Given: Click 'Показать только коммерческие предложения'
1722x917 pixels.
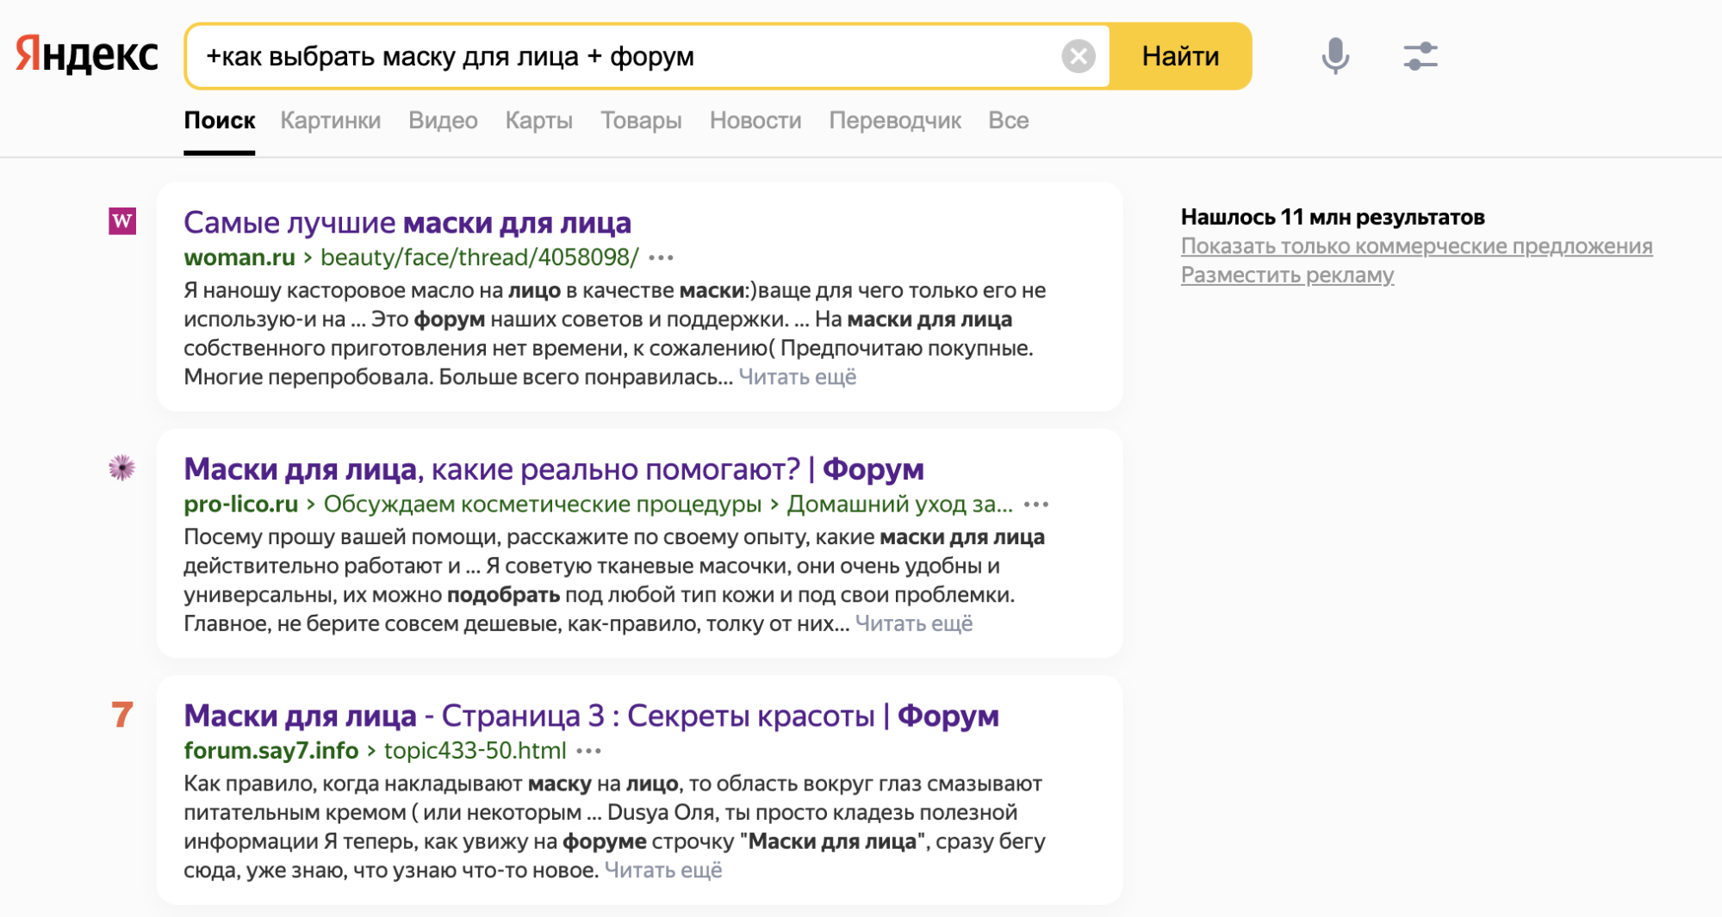Looking at the screenshot, I should [1417, 246].
